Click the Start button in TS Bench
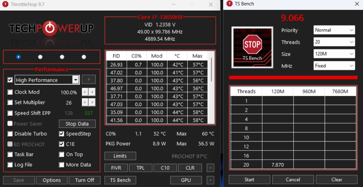Screen dimensions: 363x187 point(249,180)
